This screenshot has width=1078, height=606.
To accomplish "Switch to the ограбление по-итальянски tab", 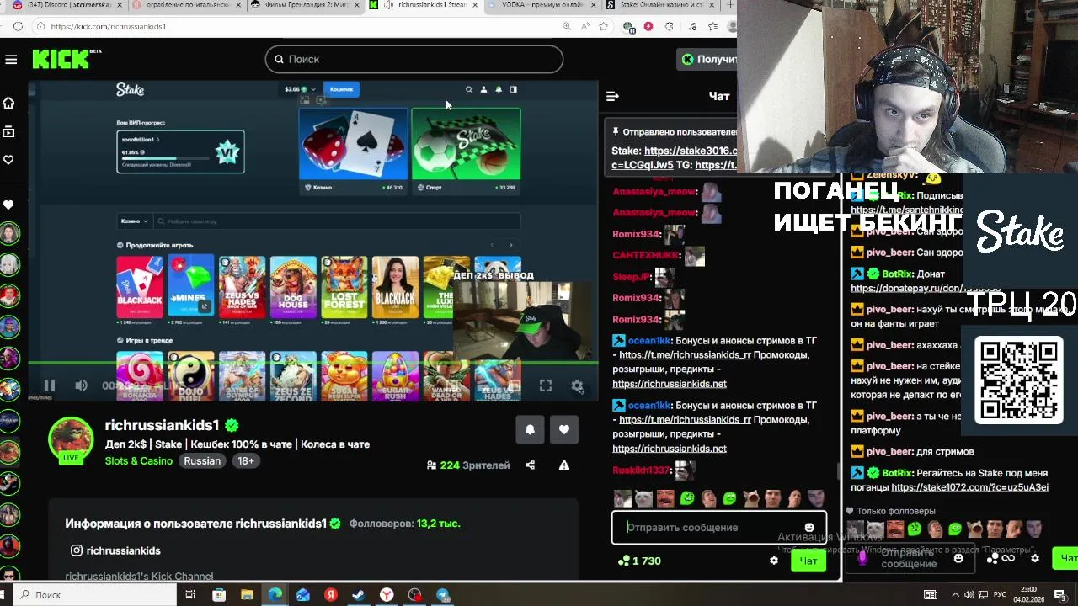I will click(x=187, y=5).
